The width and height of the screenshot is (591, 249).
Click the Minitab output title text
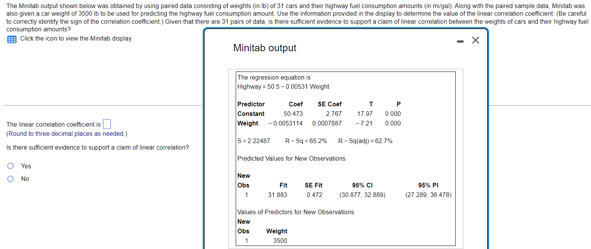click(x=265, y=48)
